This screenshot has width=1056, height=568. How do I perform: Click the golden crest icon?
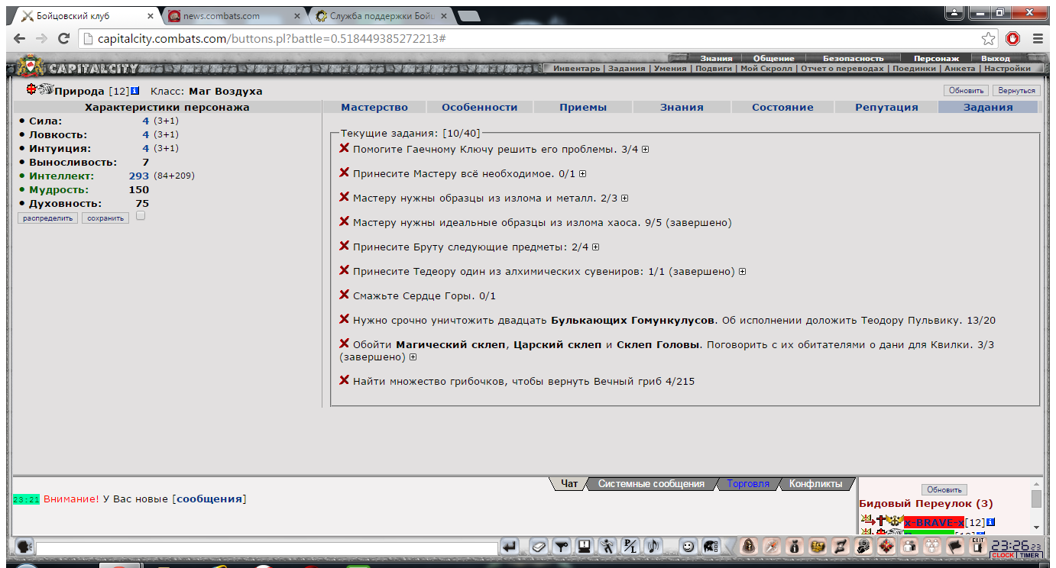pos(818,547)
